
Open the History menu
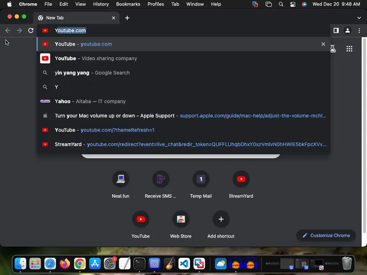[x=101, y=4]
